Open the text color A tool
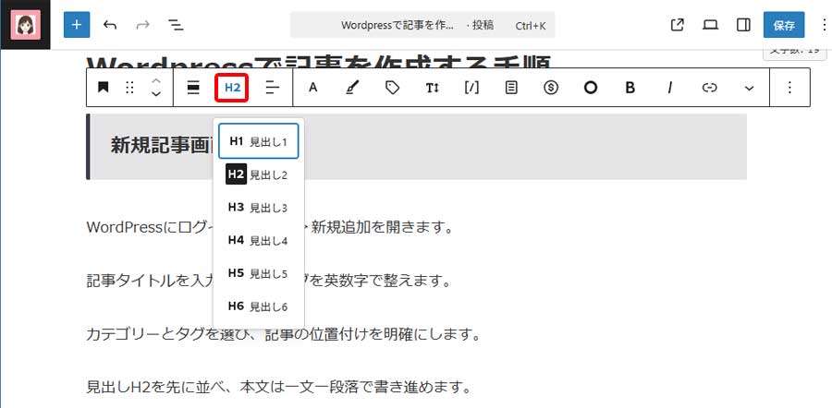 pos(313,88)
